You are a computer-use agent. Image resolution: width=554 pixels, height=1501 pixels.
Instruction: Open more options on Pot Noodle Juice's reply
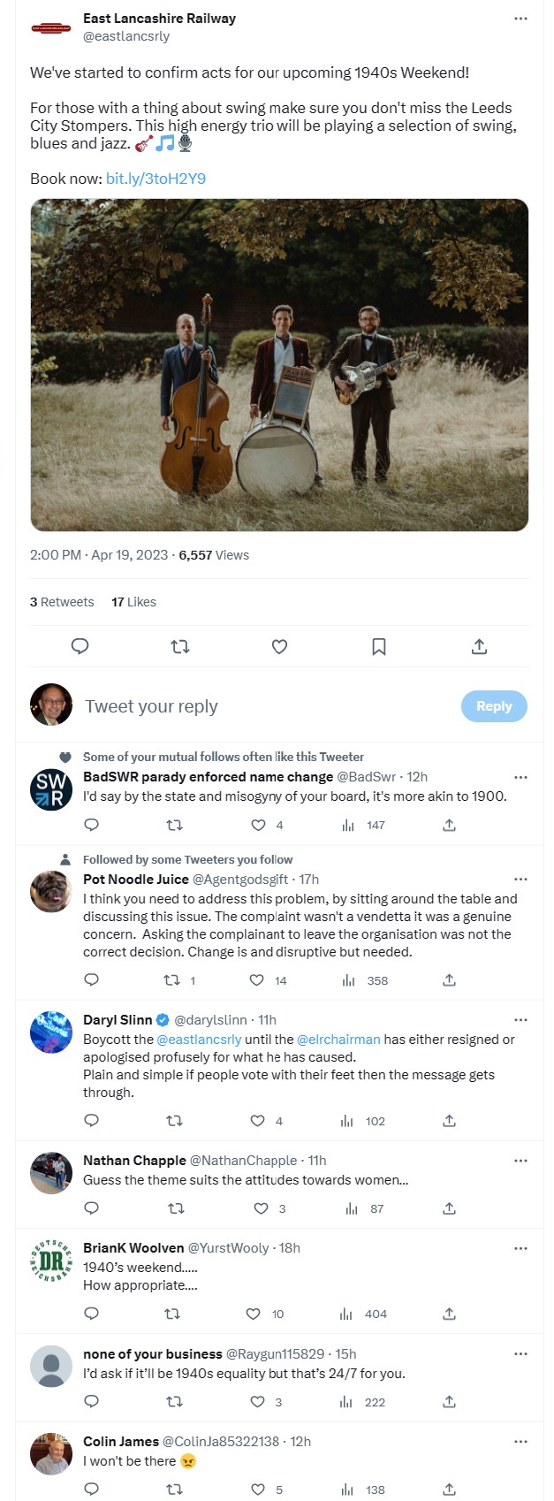coord(520,880)
